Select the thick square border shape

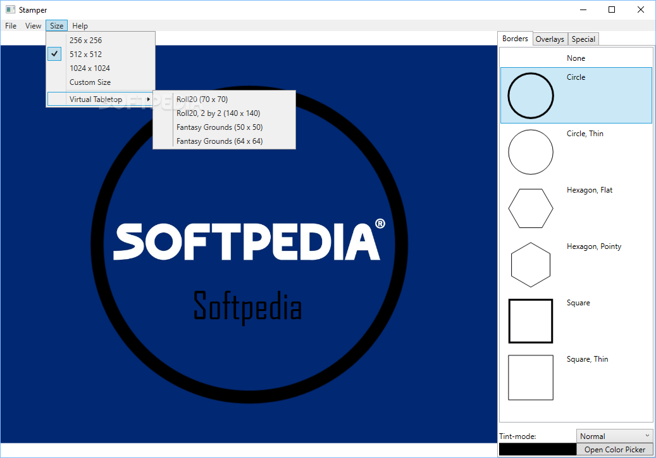tap(531, 321)
